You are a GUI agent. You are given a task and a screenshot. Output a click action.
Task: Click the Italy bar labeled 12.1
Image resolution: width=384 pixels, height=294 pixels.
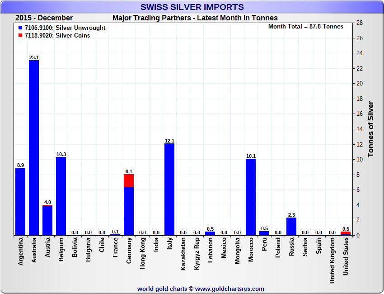point(169,189)
